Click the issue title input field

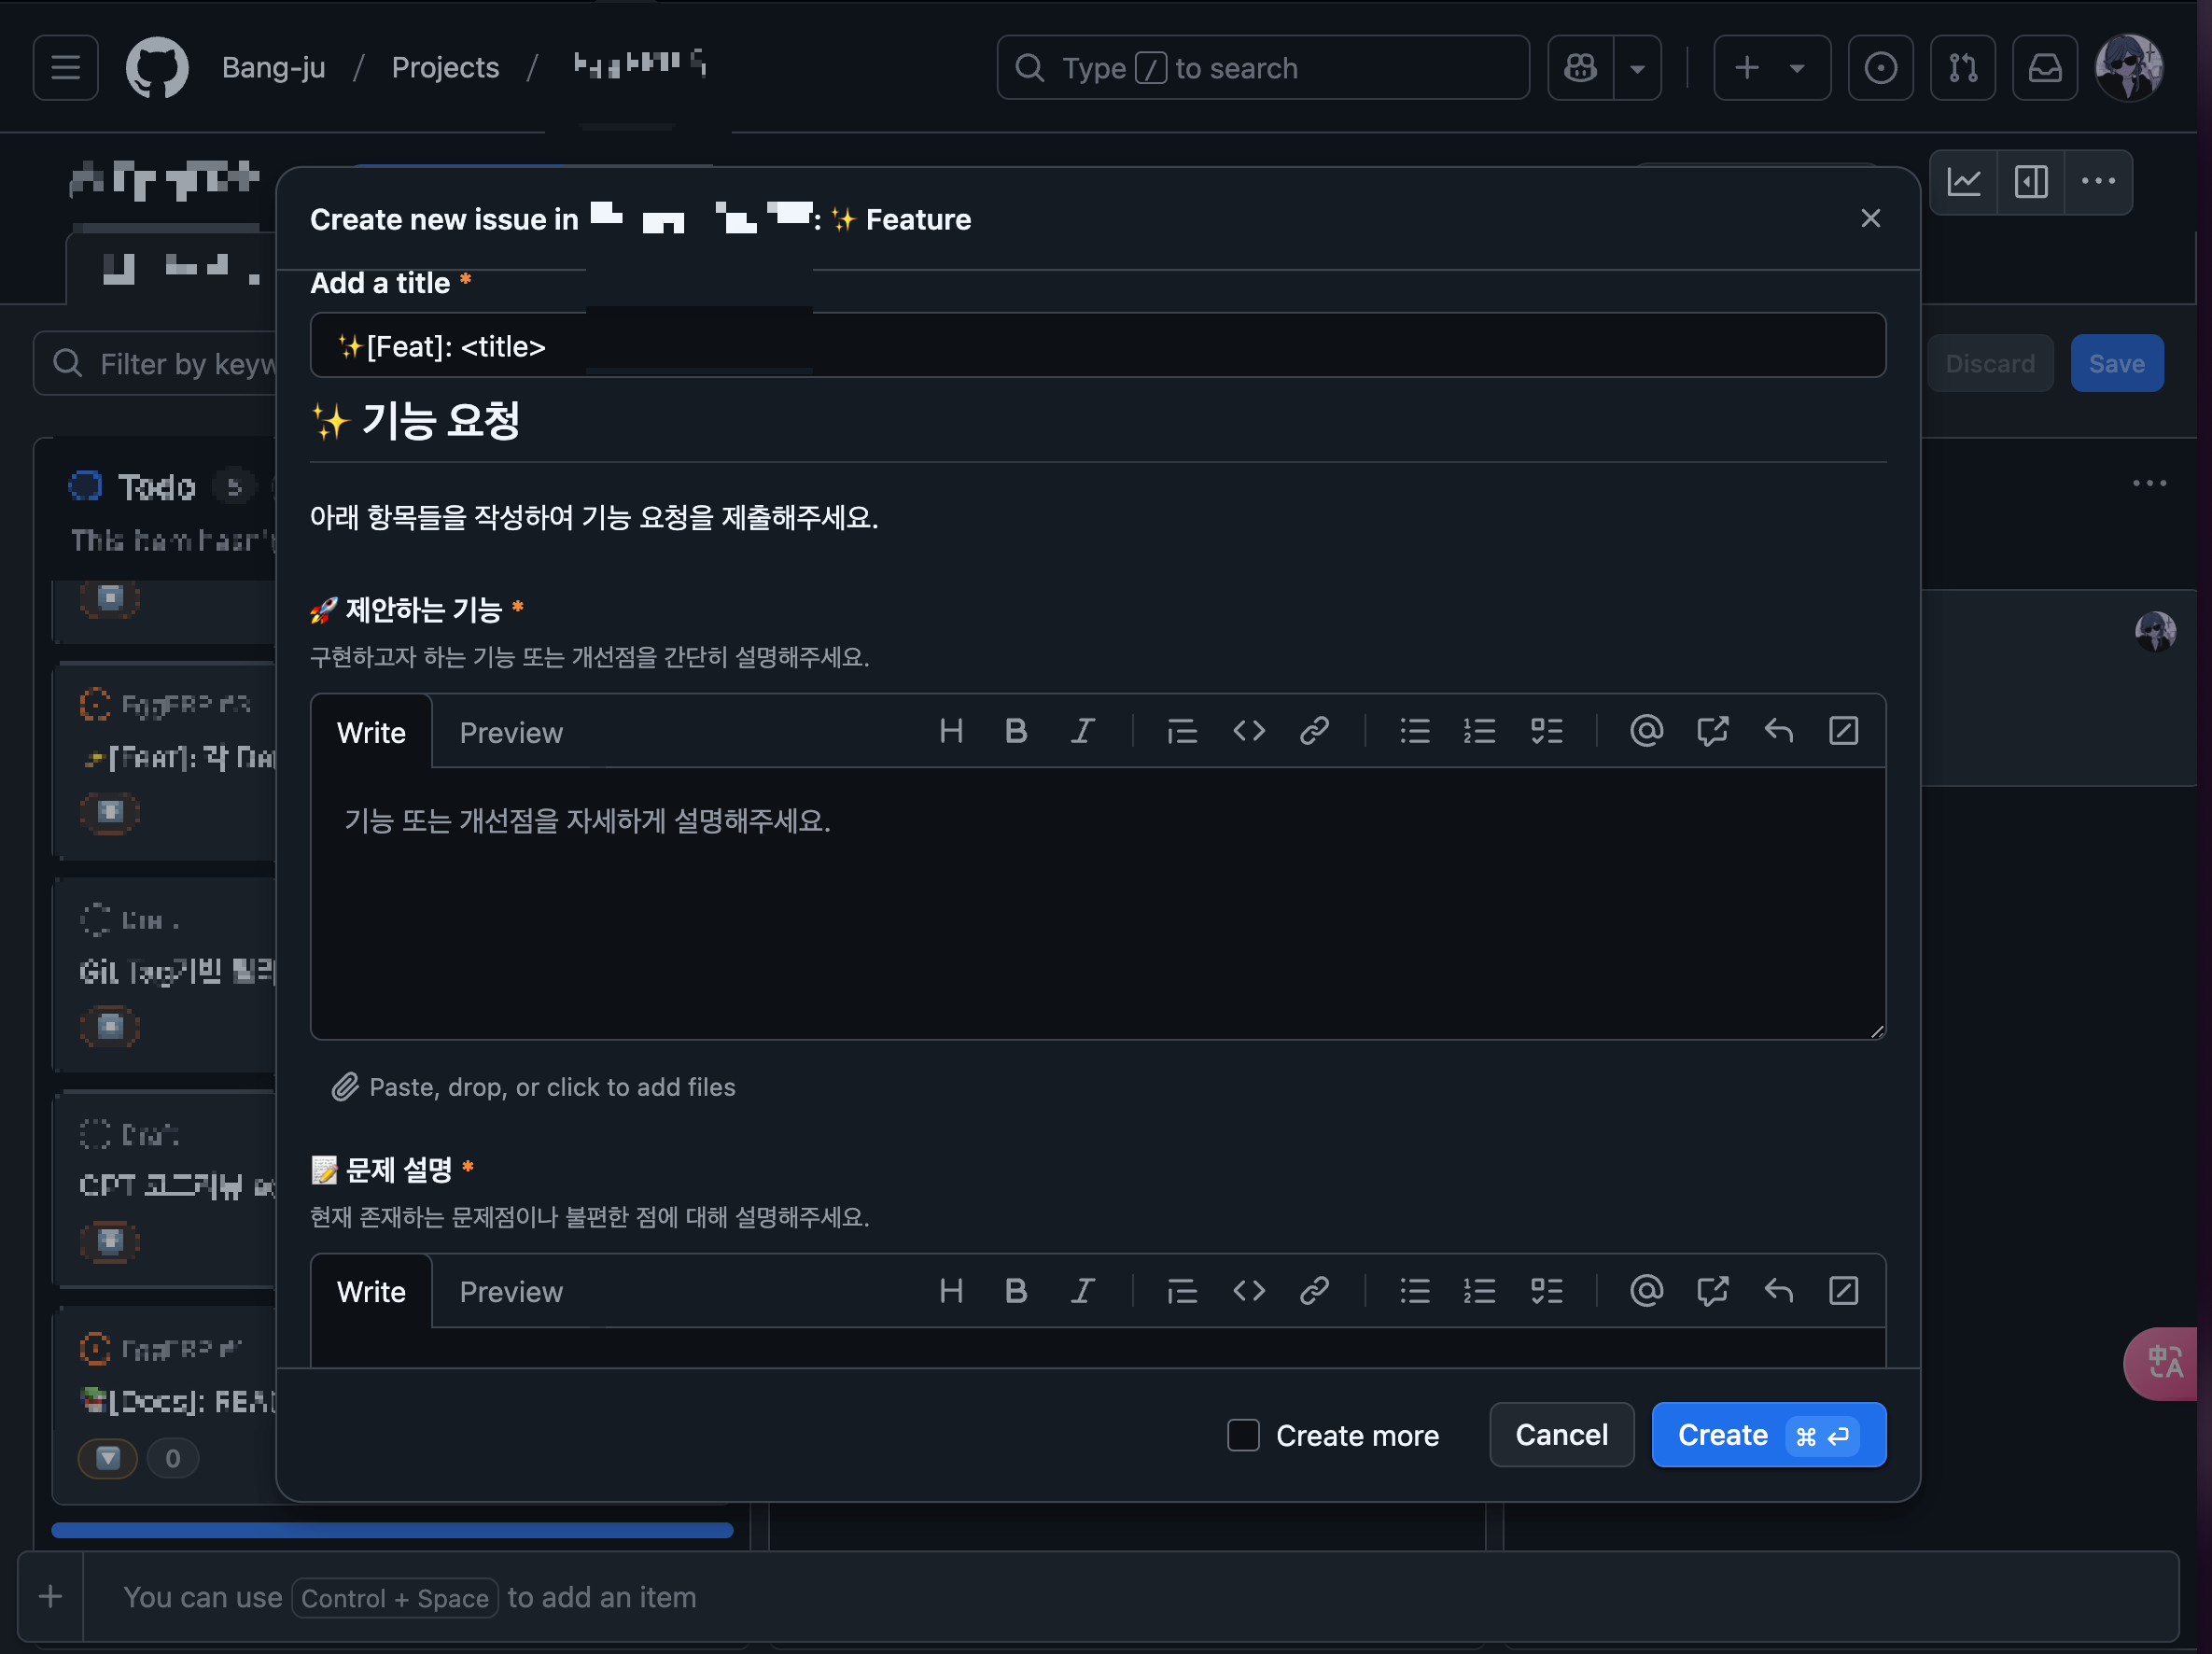click(1097, 346)
